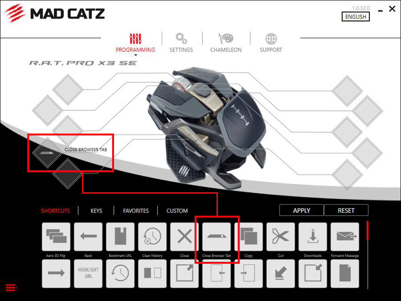Click the red shortcuts list scrollbar

(367, 230)
